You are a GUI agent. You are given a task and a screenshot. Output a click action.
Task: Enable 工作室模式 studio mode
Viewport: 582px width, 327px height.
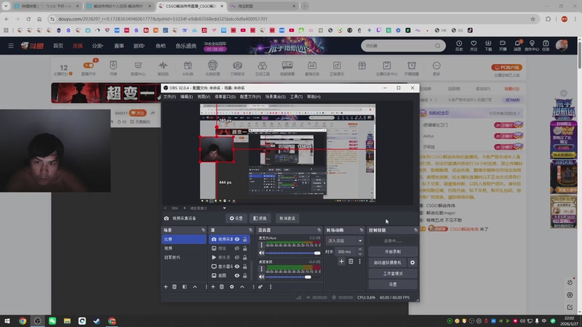[x=393, y=274]
